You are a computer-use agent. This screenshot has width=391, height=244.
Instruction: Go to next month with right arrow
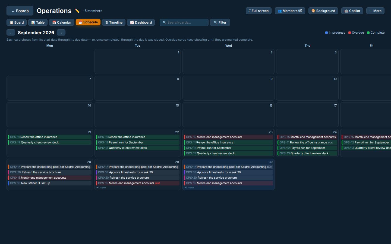point(61,33)
